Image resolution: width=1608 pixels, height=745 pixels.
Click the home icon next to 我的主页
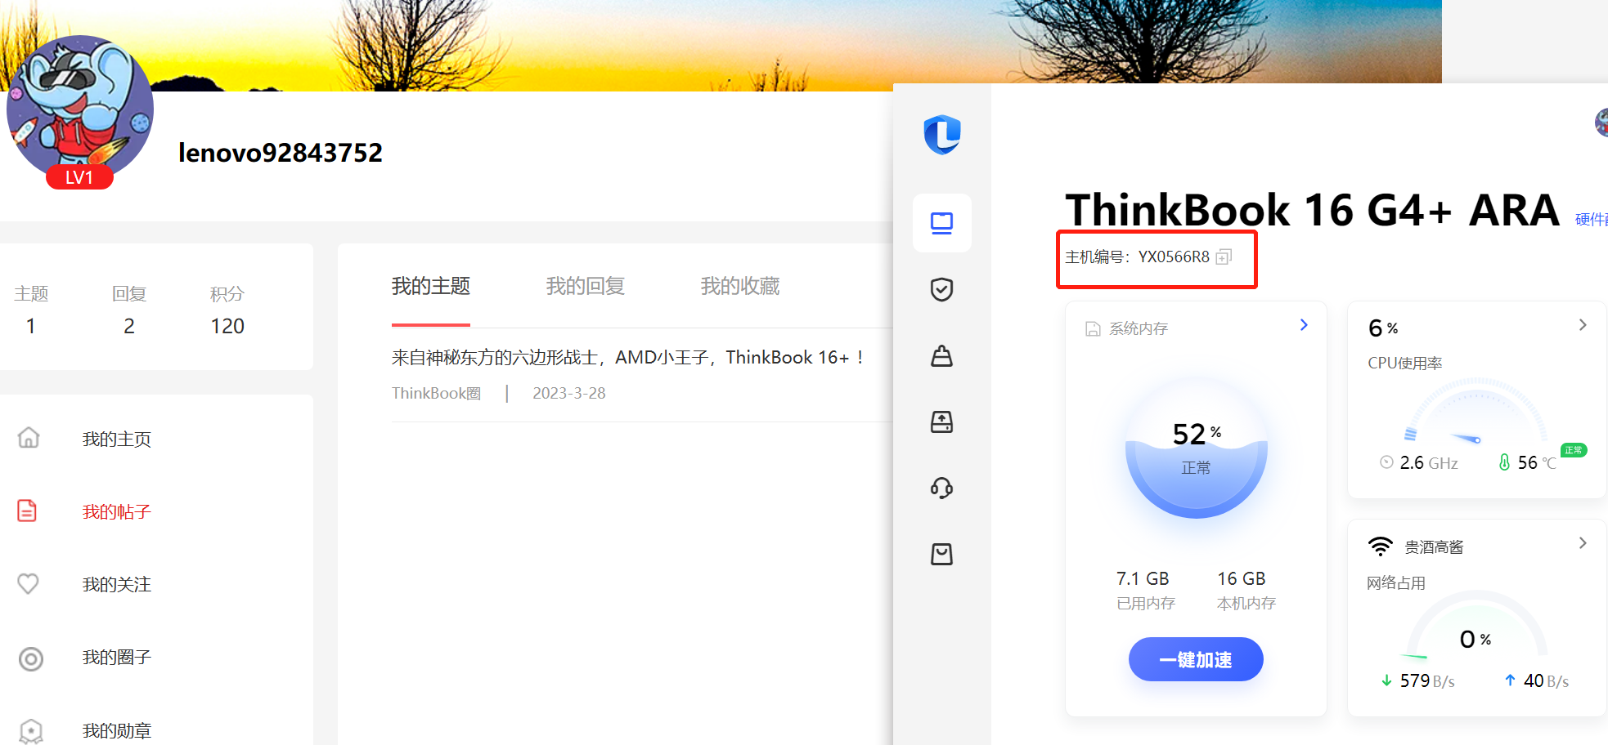(x=29, y=438)
